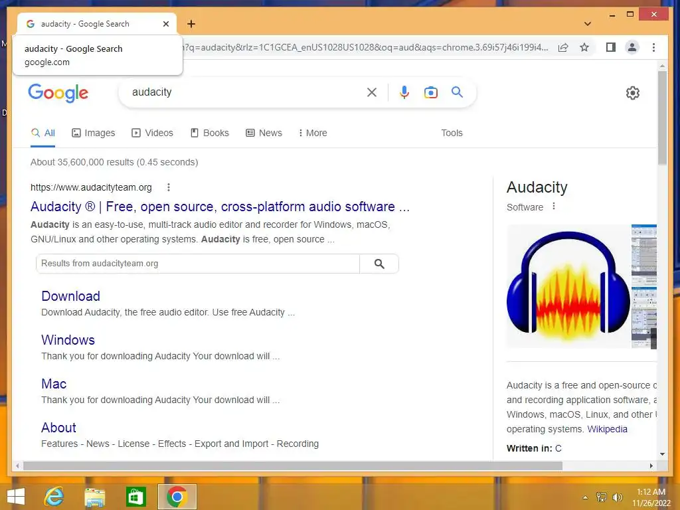Open network status tray icon
The height and width of the screenshot is (510, 680).
pos(602,497)
